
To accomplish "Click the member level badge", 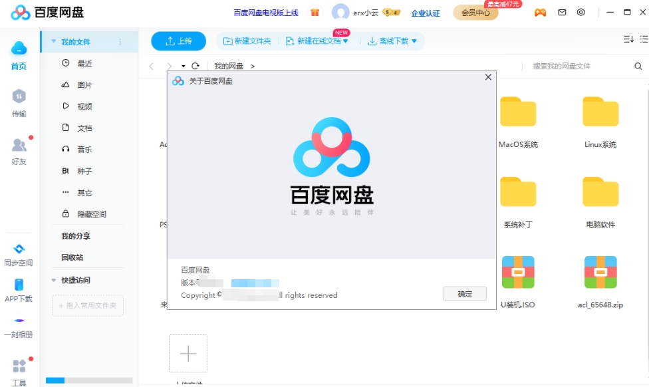I will pos(391,13).
